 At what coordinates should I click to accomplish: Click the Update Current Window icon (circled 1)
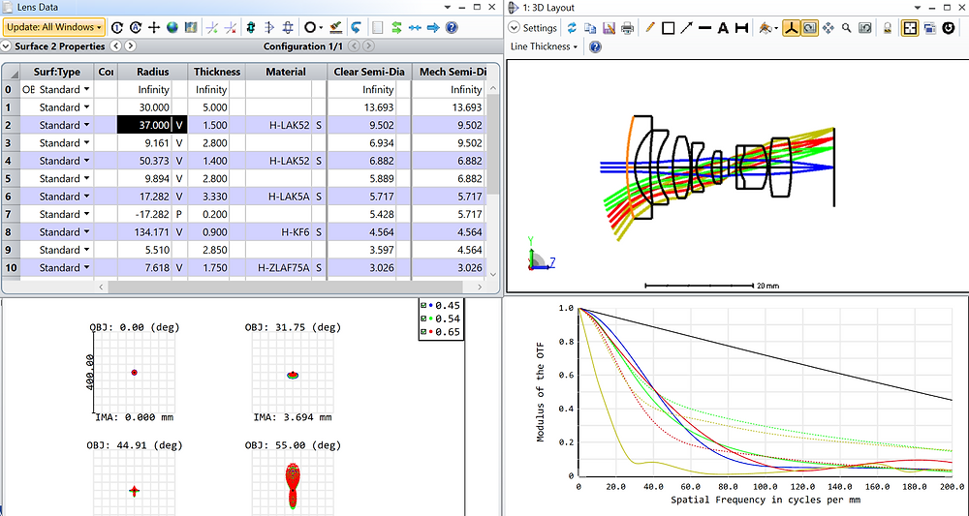tap(117, 27)
